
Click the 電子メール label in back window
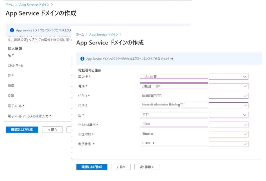(15, 106)
